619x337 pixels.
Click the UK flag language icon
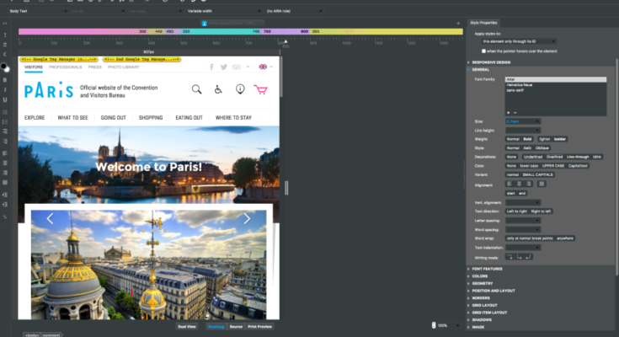click(263, 67)
